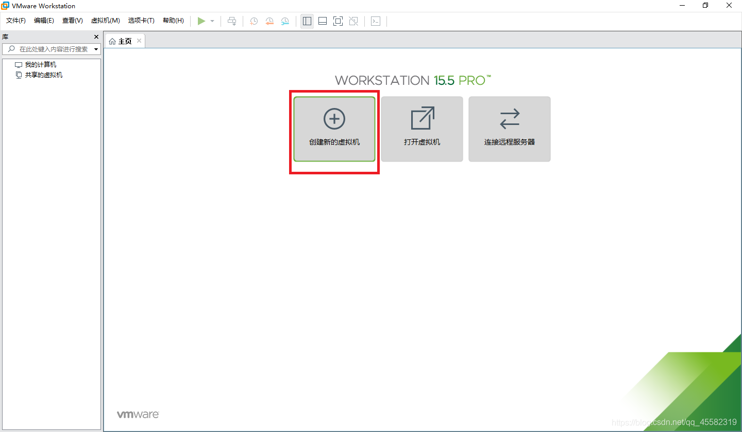This screenshot has height=432, width=742.
Task: Click 打开虚拟机 button
Action: [x=422, y=129]
